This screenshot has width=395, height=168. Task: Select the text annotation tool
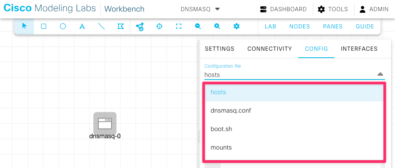[82, 27]
